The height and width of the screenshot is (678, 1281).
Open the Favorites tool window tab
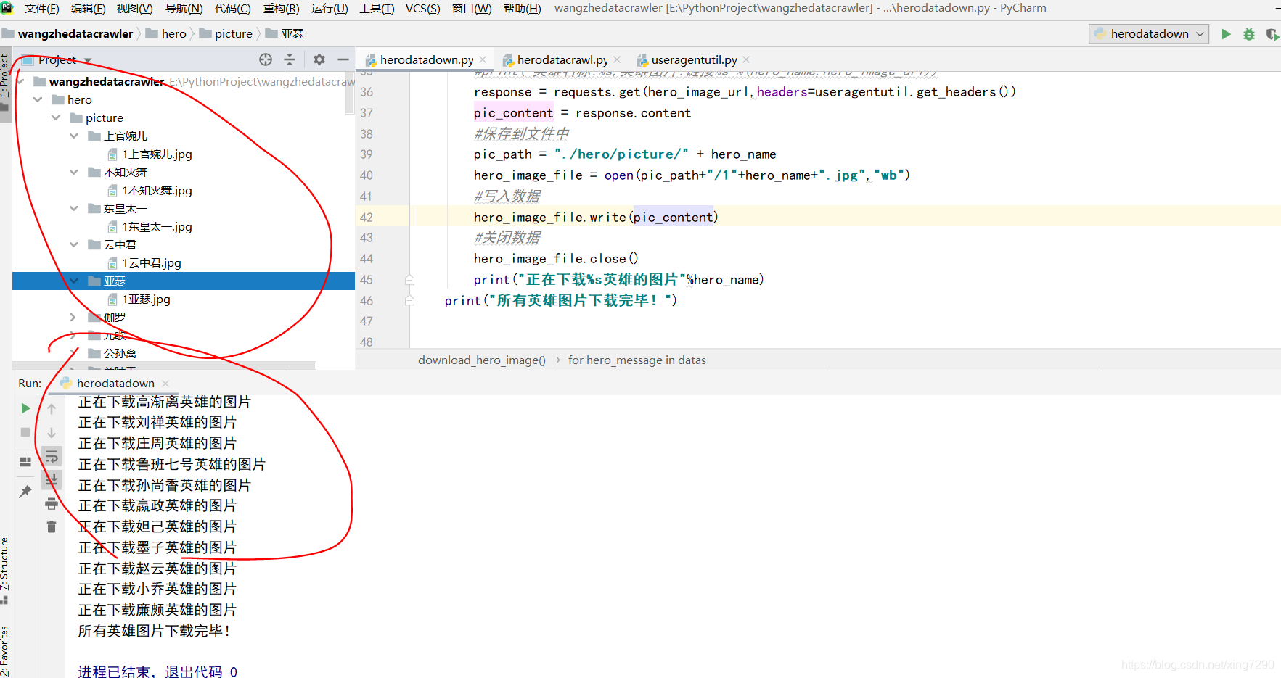point(5,651)
